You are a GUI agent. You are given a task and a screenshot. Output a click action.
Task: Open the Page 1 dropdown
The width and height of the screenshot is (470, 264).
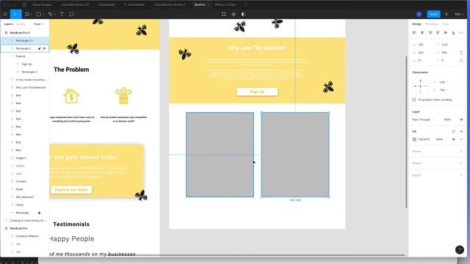tap(39, 24)
